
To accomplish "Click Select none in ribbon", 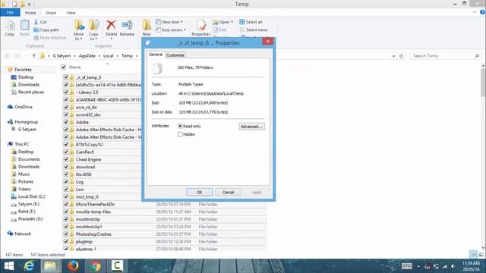I will point(253,30).
